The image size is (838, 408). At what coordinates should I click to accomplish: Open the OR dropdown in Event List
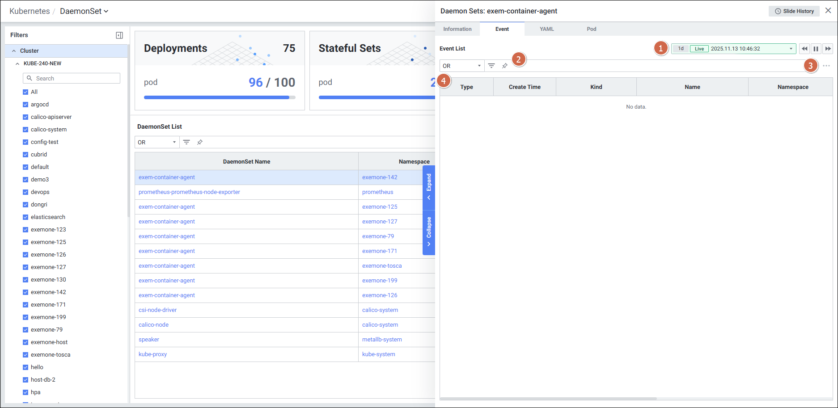(461, 66)
